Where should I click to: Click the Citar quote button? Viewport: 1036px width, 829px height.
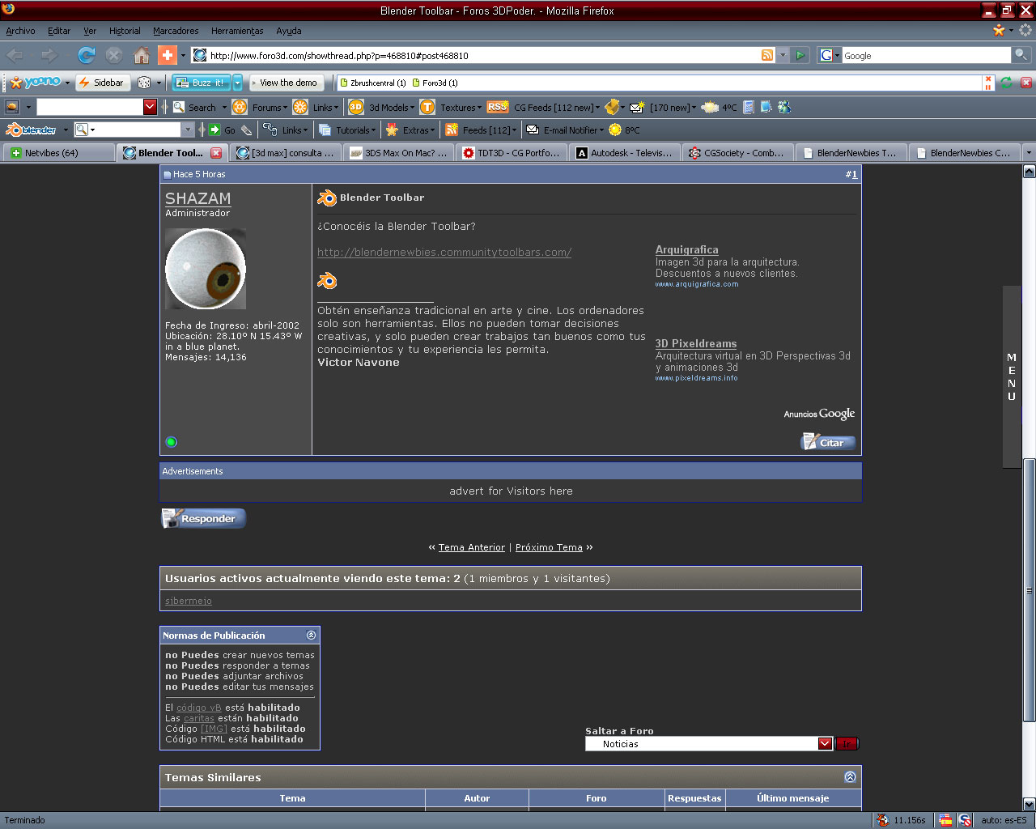pyautogui.click(x=828, y=442)
